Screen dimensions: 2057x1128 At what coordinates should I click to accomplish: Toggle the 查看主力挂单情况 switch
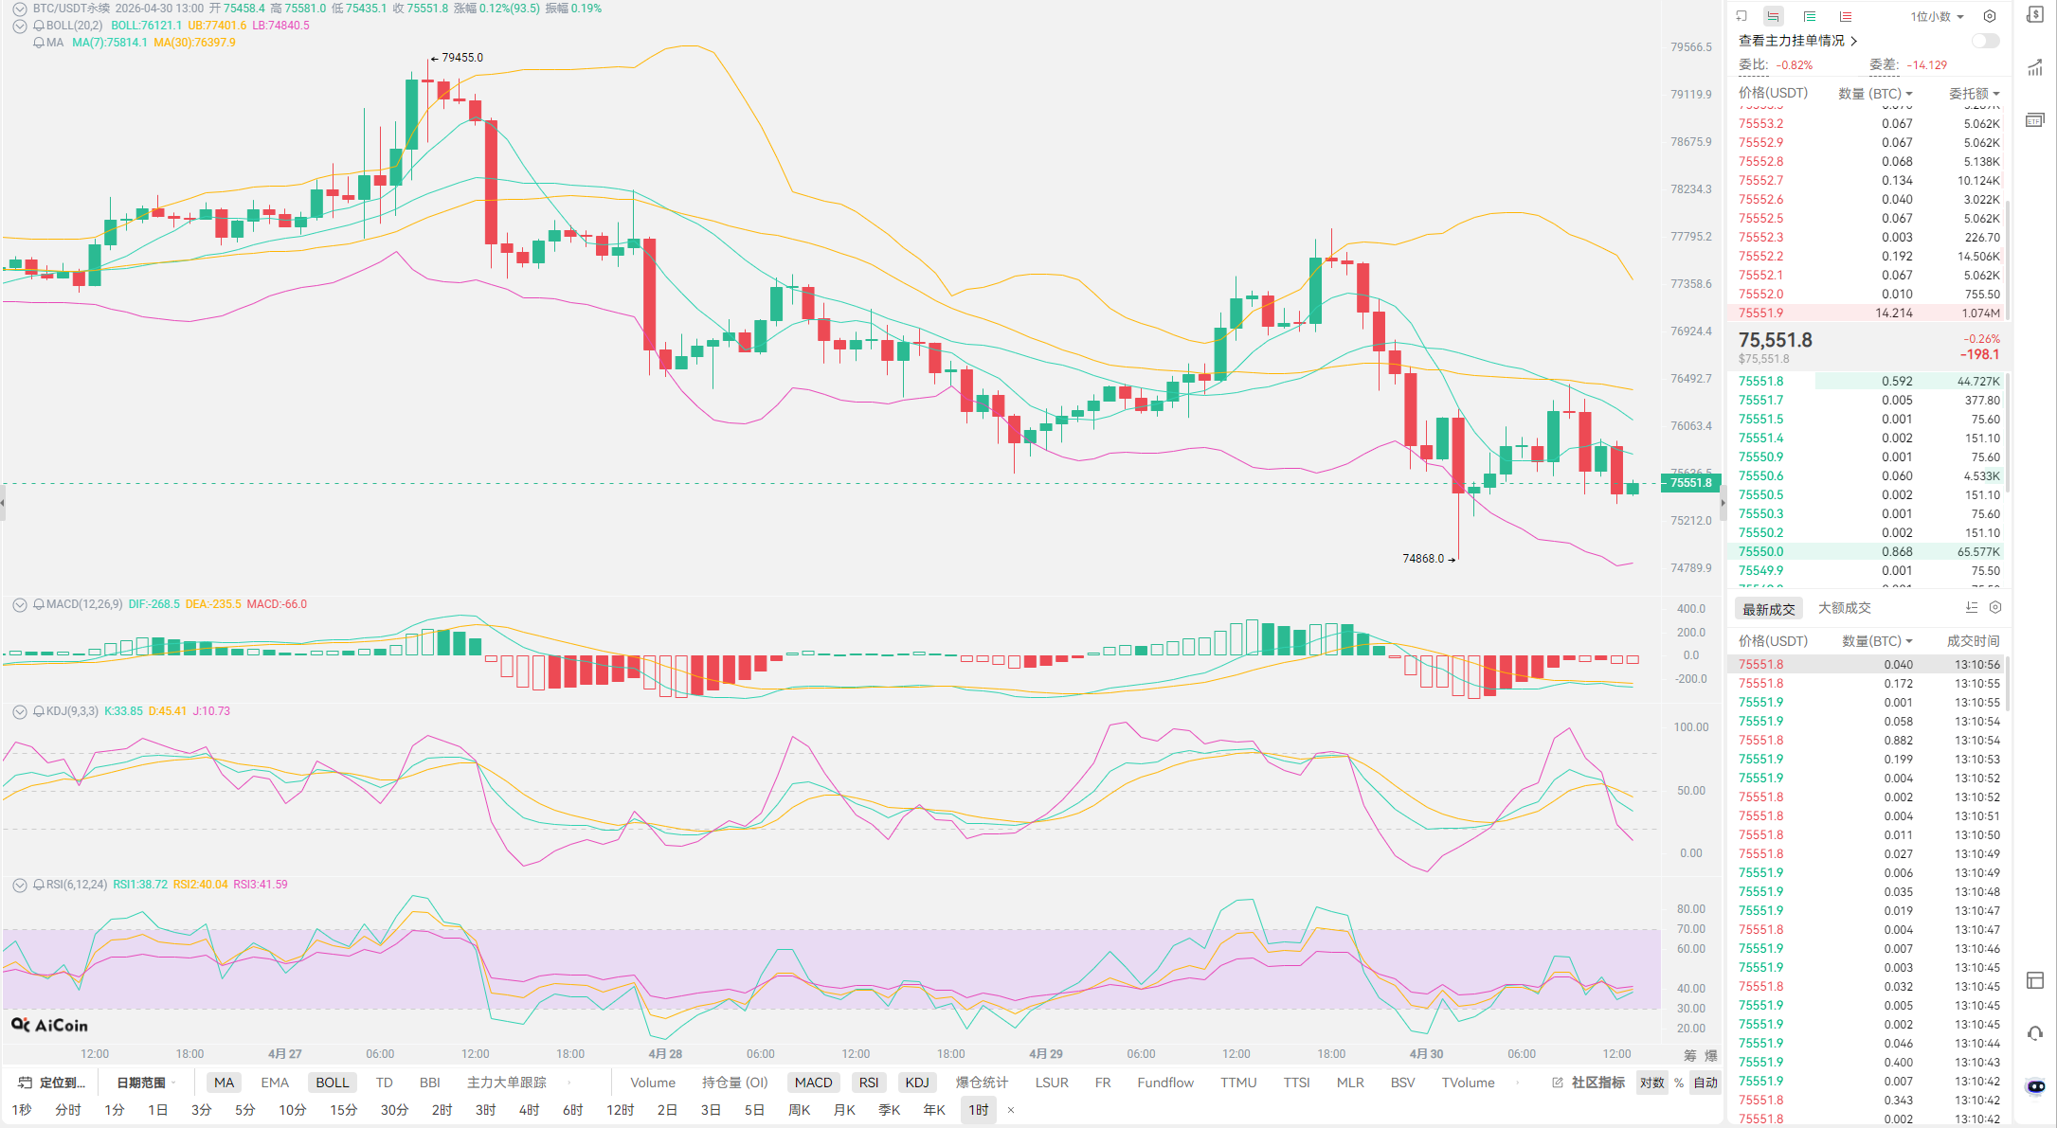click(1985, 41)
